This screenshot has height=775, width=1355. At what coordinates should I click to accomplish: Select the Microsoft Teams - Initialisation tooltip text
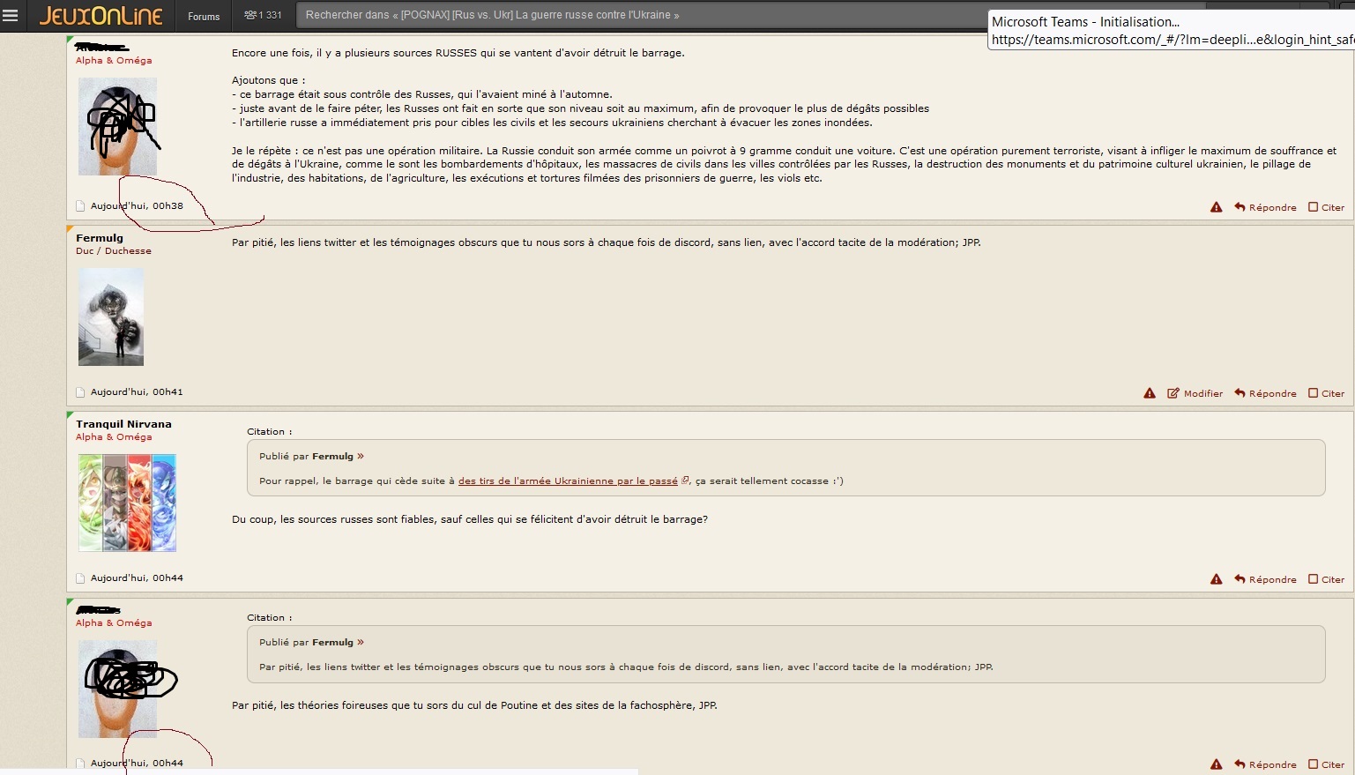point(1085,22)
